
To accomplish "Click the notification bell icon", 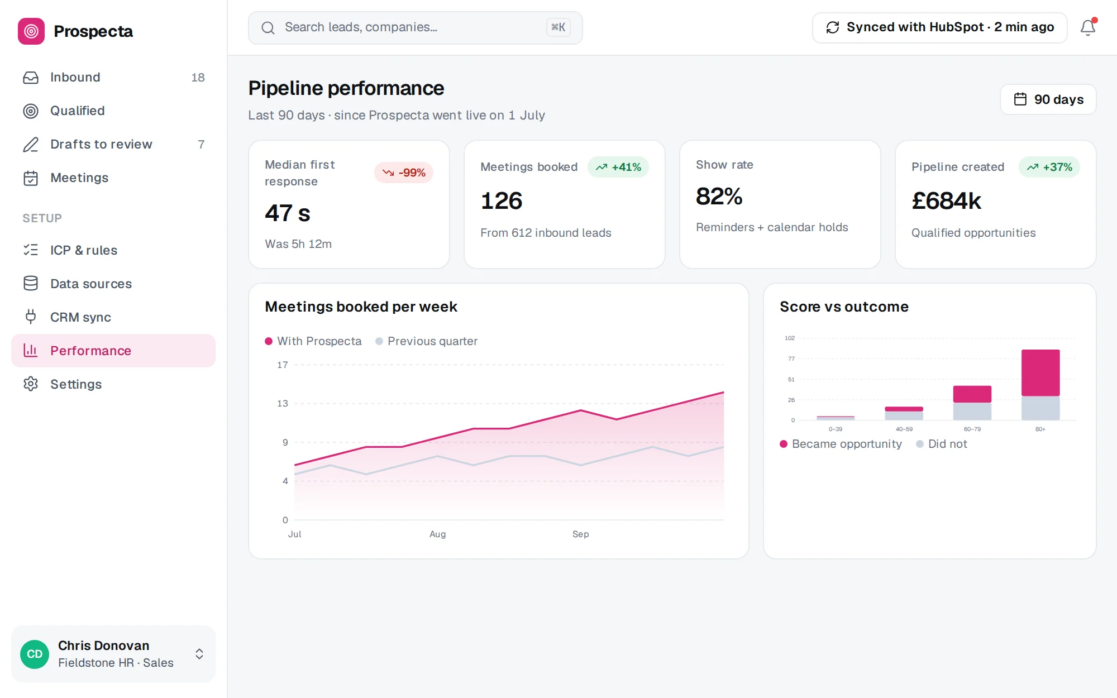I will point(1087,27).
